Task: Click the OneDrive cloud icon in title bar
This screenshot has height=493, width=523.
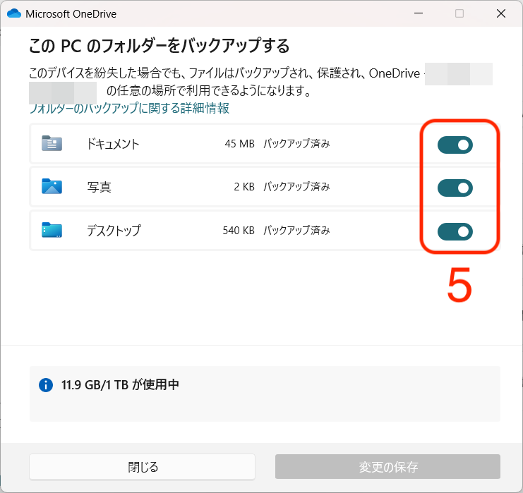Action: coord(14,13)
